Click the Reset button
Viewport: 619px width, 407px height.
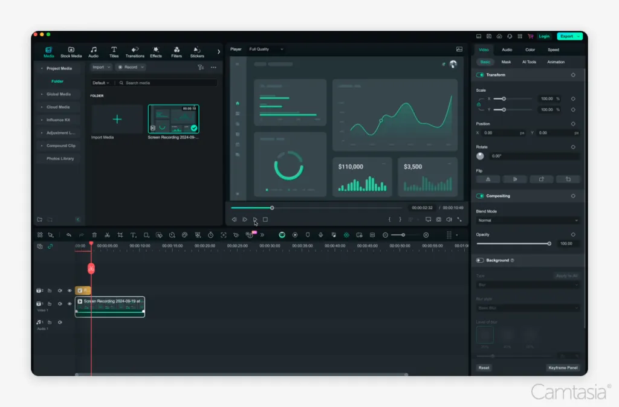[484, 368]
